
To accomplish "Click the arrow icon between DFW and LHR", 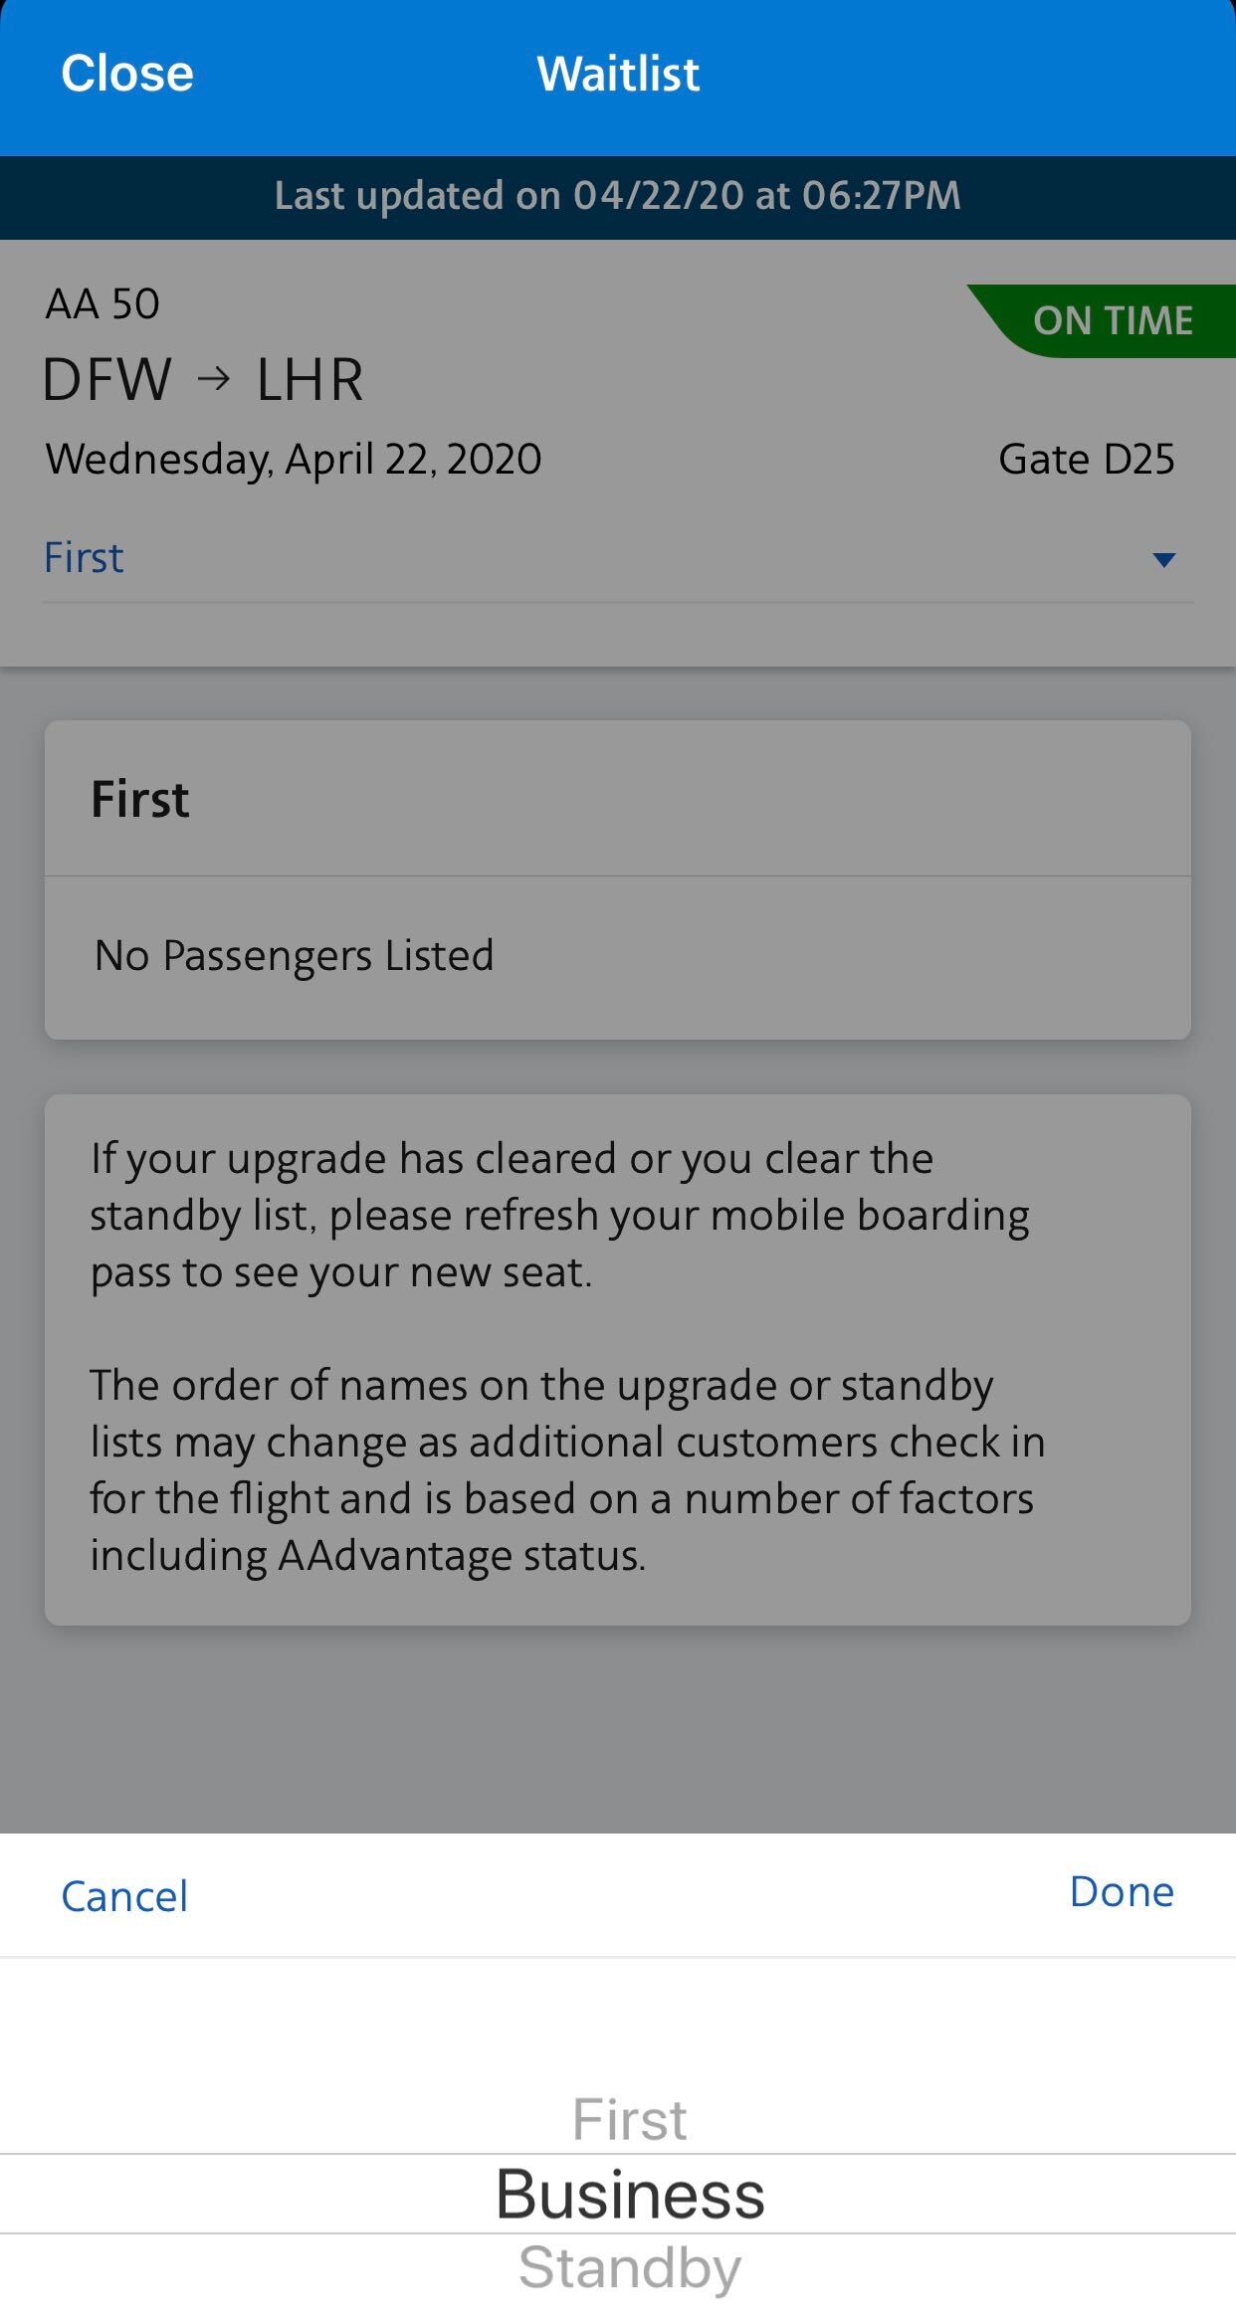I will tap(213, 379).
